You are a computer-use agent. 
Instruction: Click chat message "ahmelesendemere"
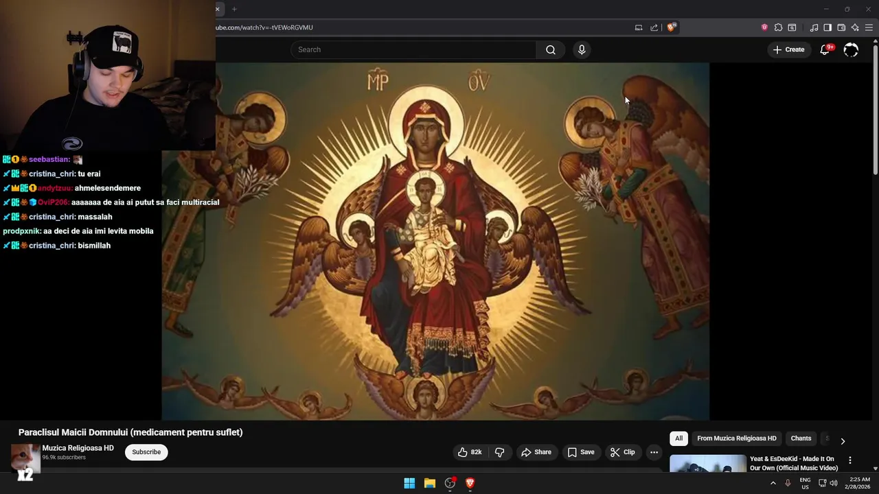click(108, 188)
